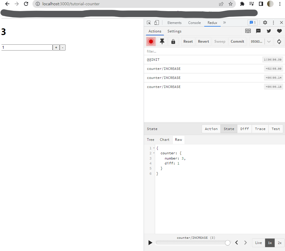The width and height of the screenshot is (285, 251).
Task: Step to the next action with the right chevron
Action: coord(245,243)
